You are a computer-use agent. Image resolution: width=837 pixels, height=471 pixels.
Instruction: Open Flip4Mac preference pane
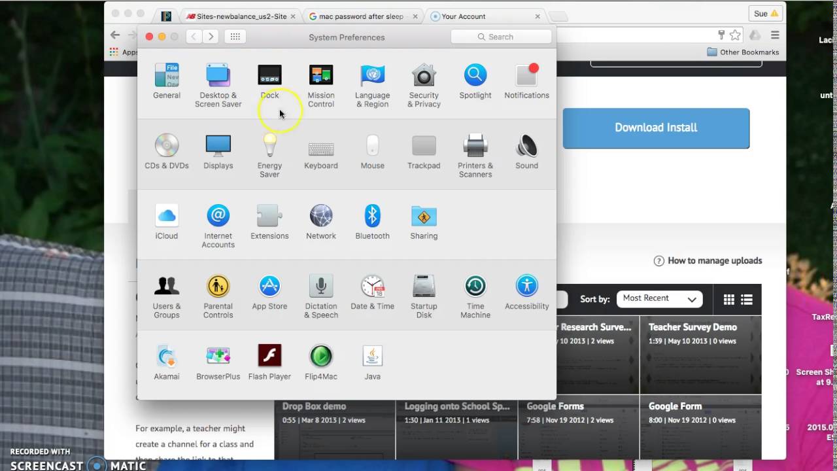[321, 362]
